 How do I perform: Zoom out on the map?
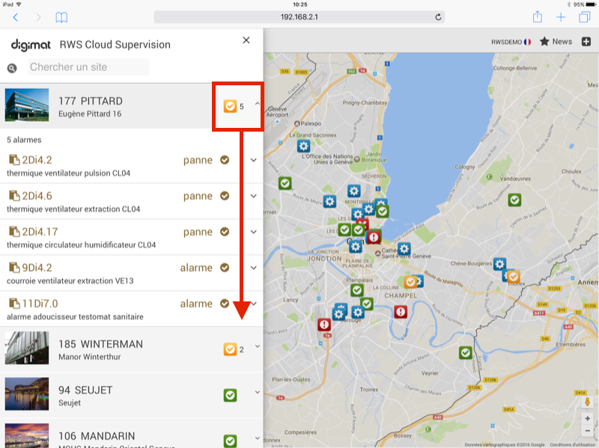coord(587,431)
